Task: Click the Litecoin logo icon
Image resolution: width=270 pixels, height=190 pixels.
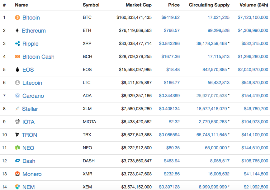Action: click(x=17, y=83)
